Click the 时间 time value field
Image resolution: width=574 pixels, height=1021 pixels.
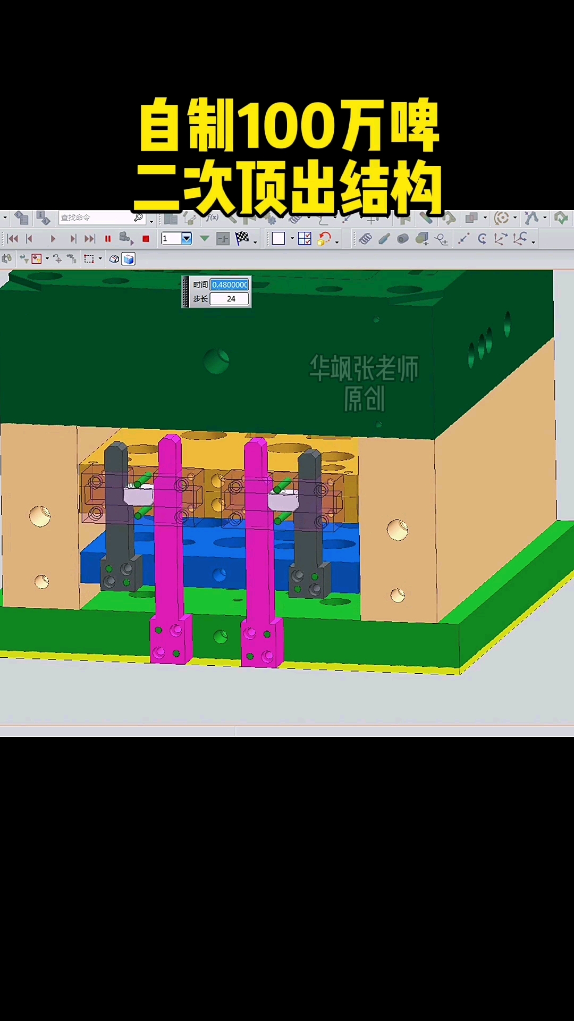tap(229, 284)
